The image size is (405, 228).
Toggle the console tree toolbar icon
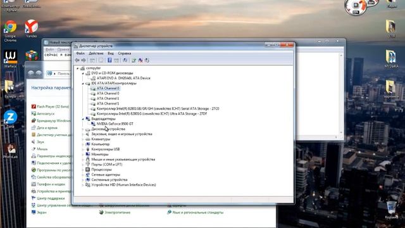click(92, 60)
